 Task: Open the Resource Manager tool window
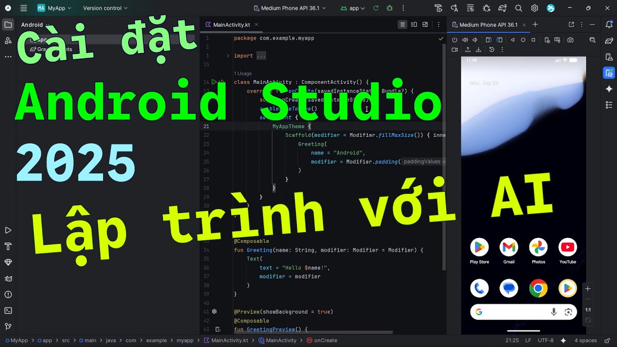click(x=8, y=40)
